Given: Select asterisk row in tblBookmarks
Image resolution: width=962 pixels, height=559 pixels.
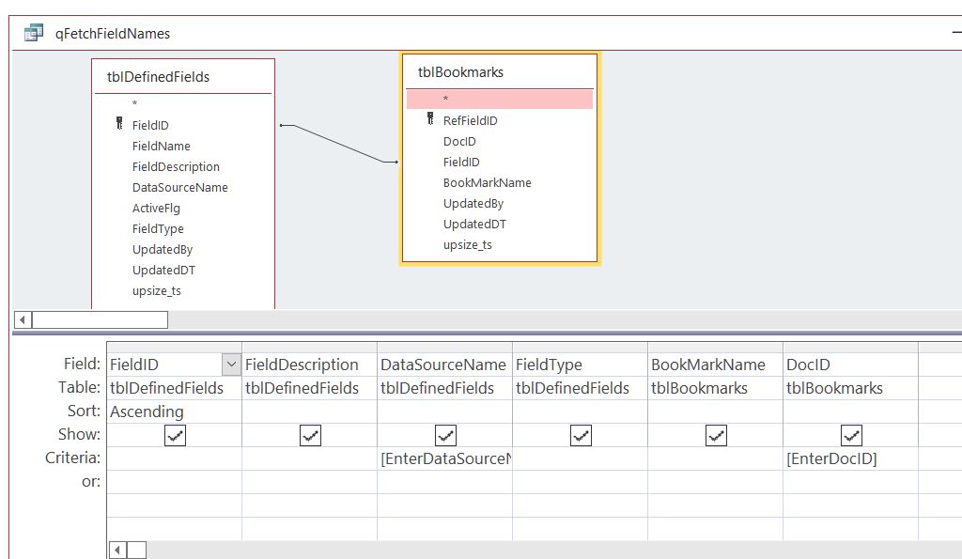Looking at the screenshot, I should (x=499, y=99).
